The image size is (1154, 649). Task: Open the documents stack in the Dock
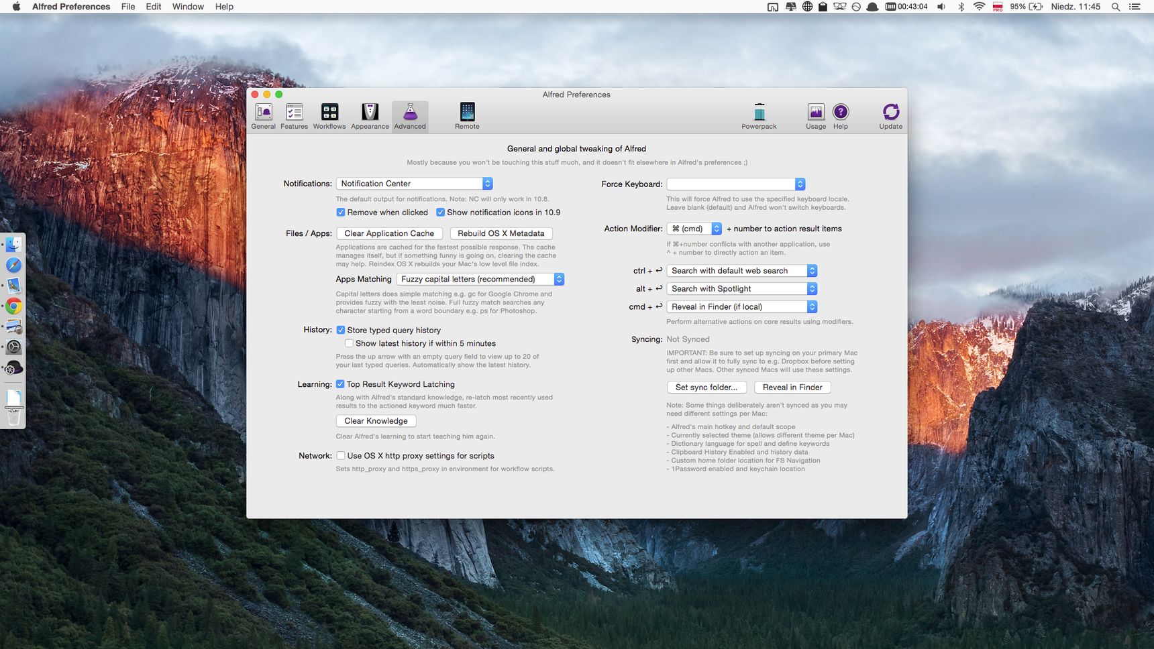point(13,397)
